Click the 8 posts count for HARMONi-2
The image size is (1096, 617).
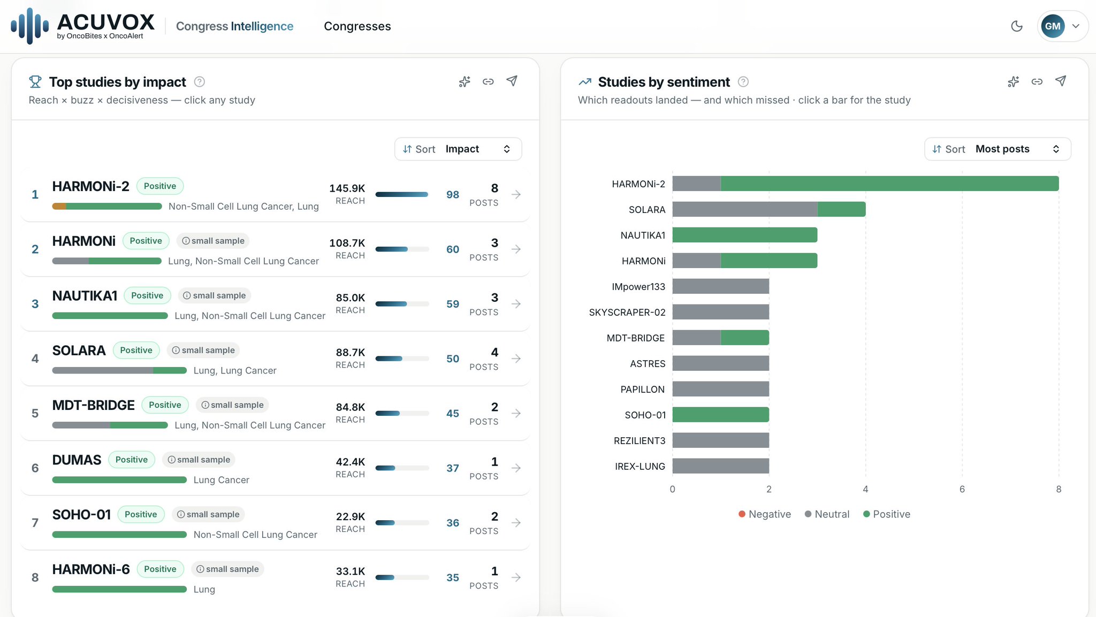click(x=494, y=188)
